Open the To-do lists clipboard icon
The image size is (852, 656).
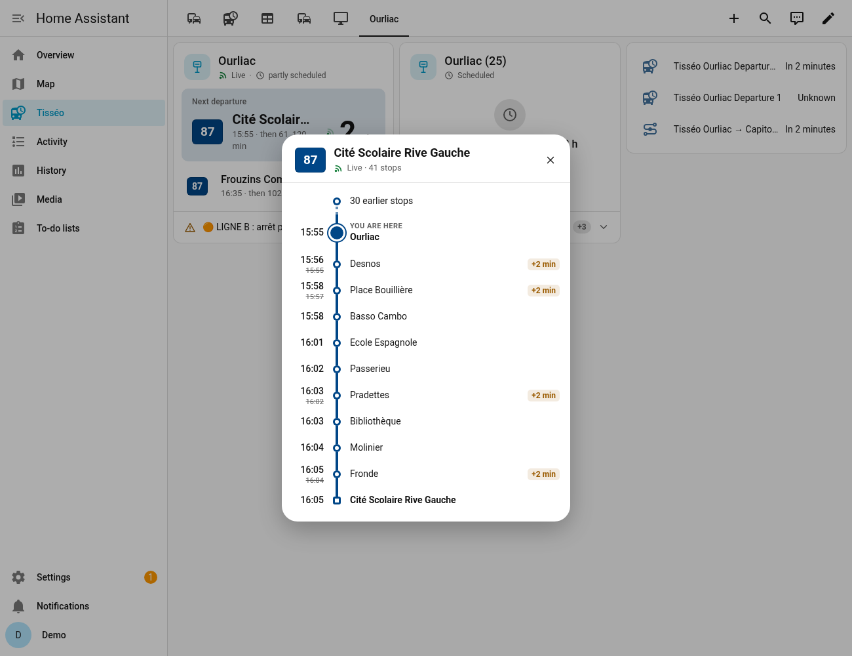pos(18,228)
